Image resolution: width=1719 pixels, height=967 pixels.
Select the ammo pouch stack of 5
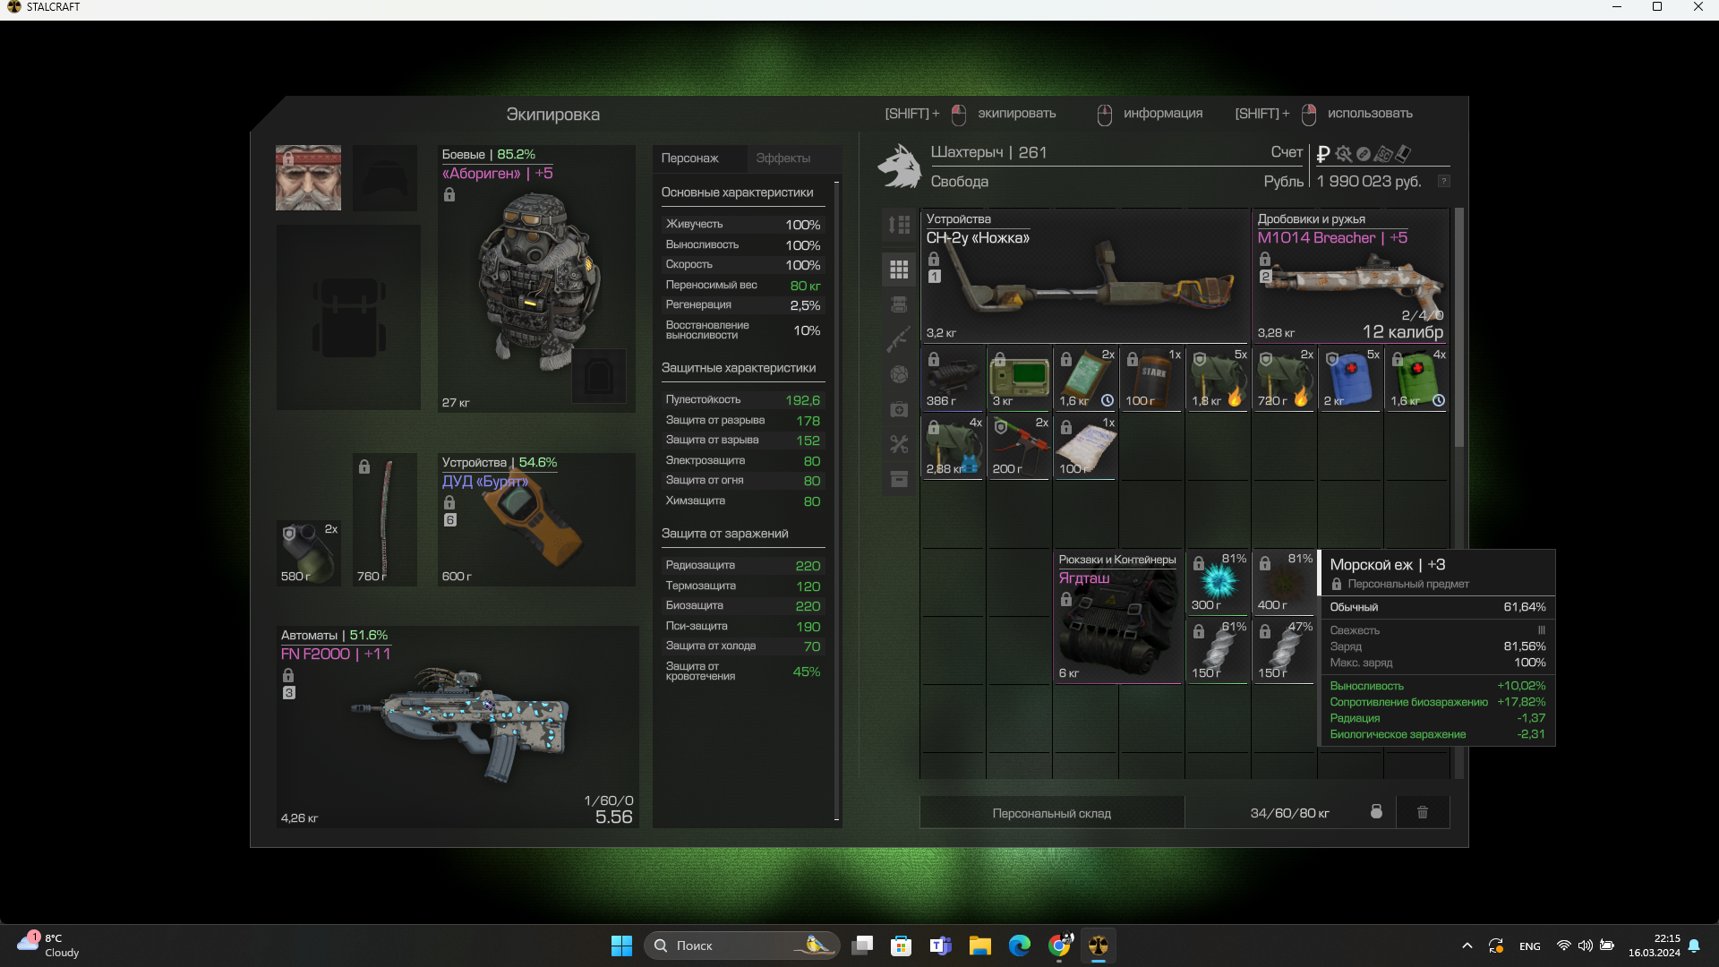[x=1218, y=378]
